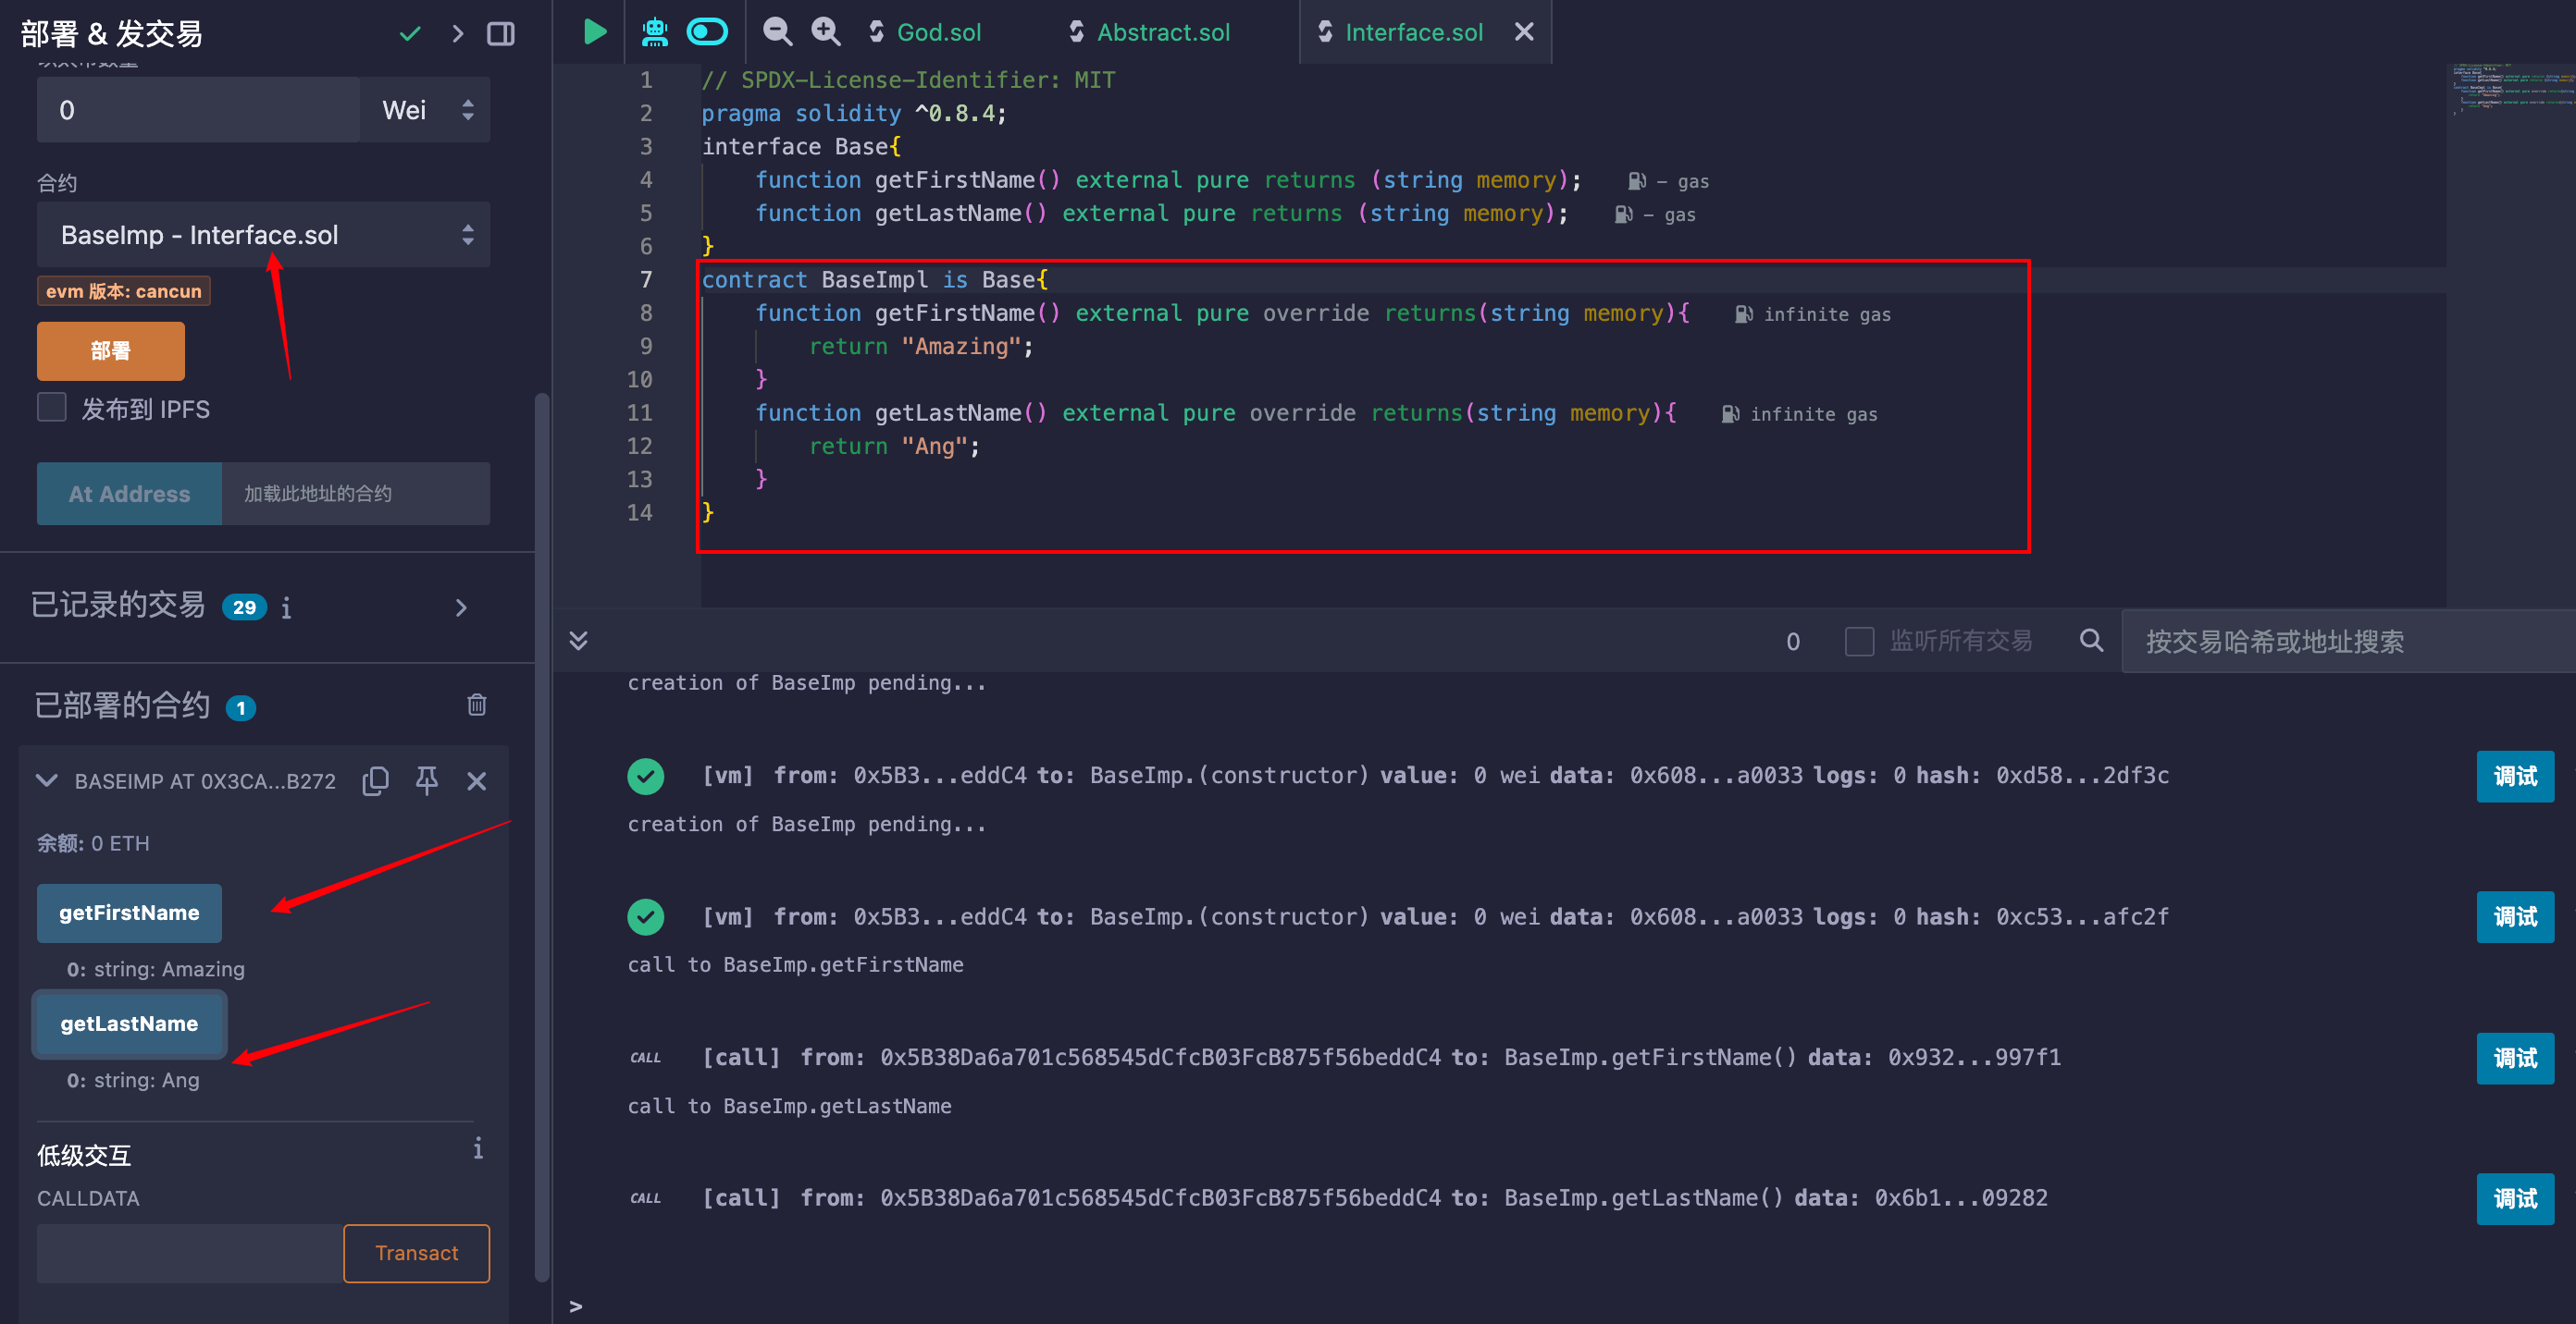Click the gas icon on line 5
The height and width of the screenshot is (1324, 2576).
pos(1624,215)
